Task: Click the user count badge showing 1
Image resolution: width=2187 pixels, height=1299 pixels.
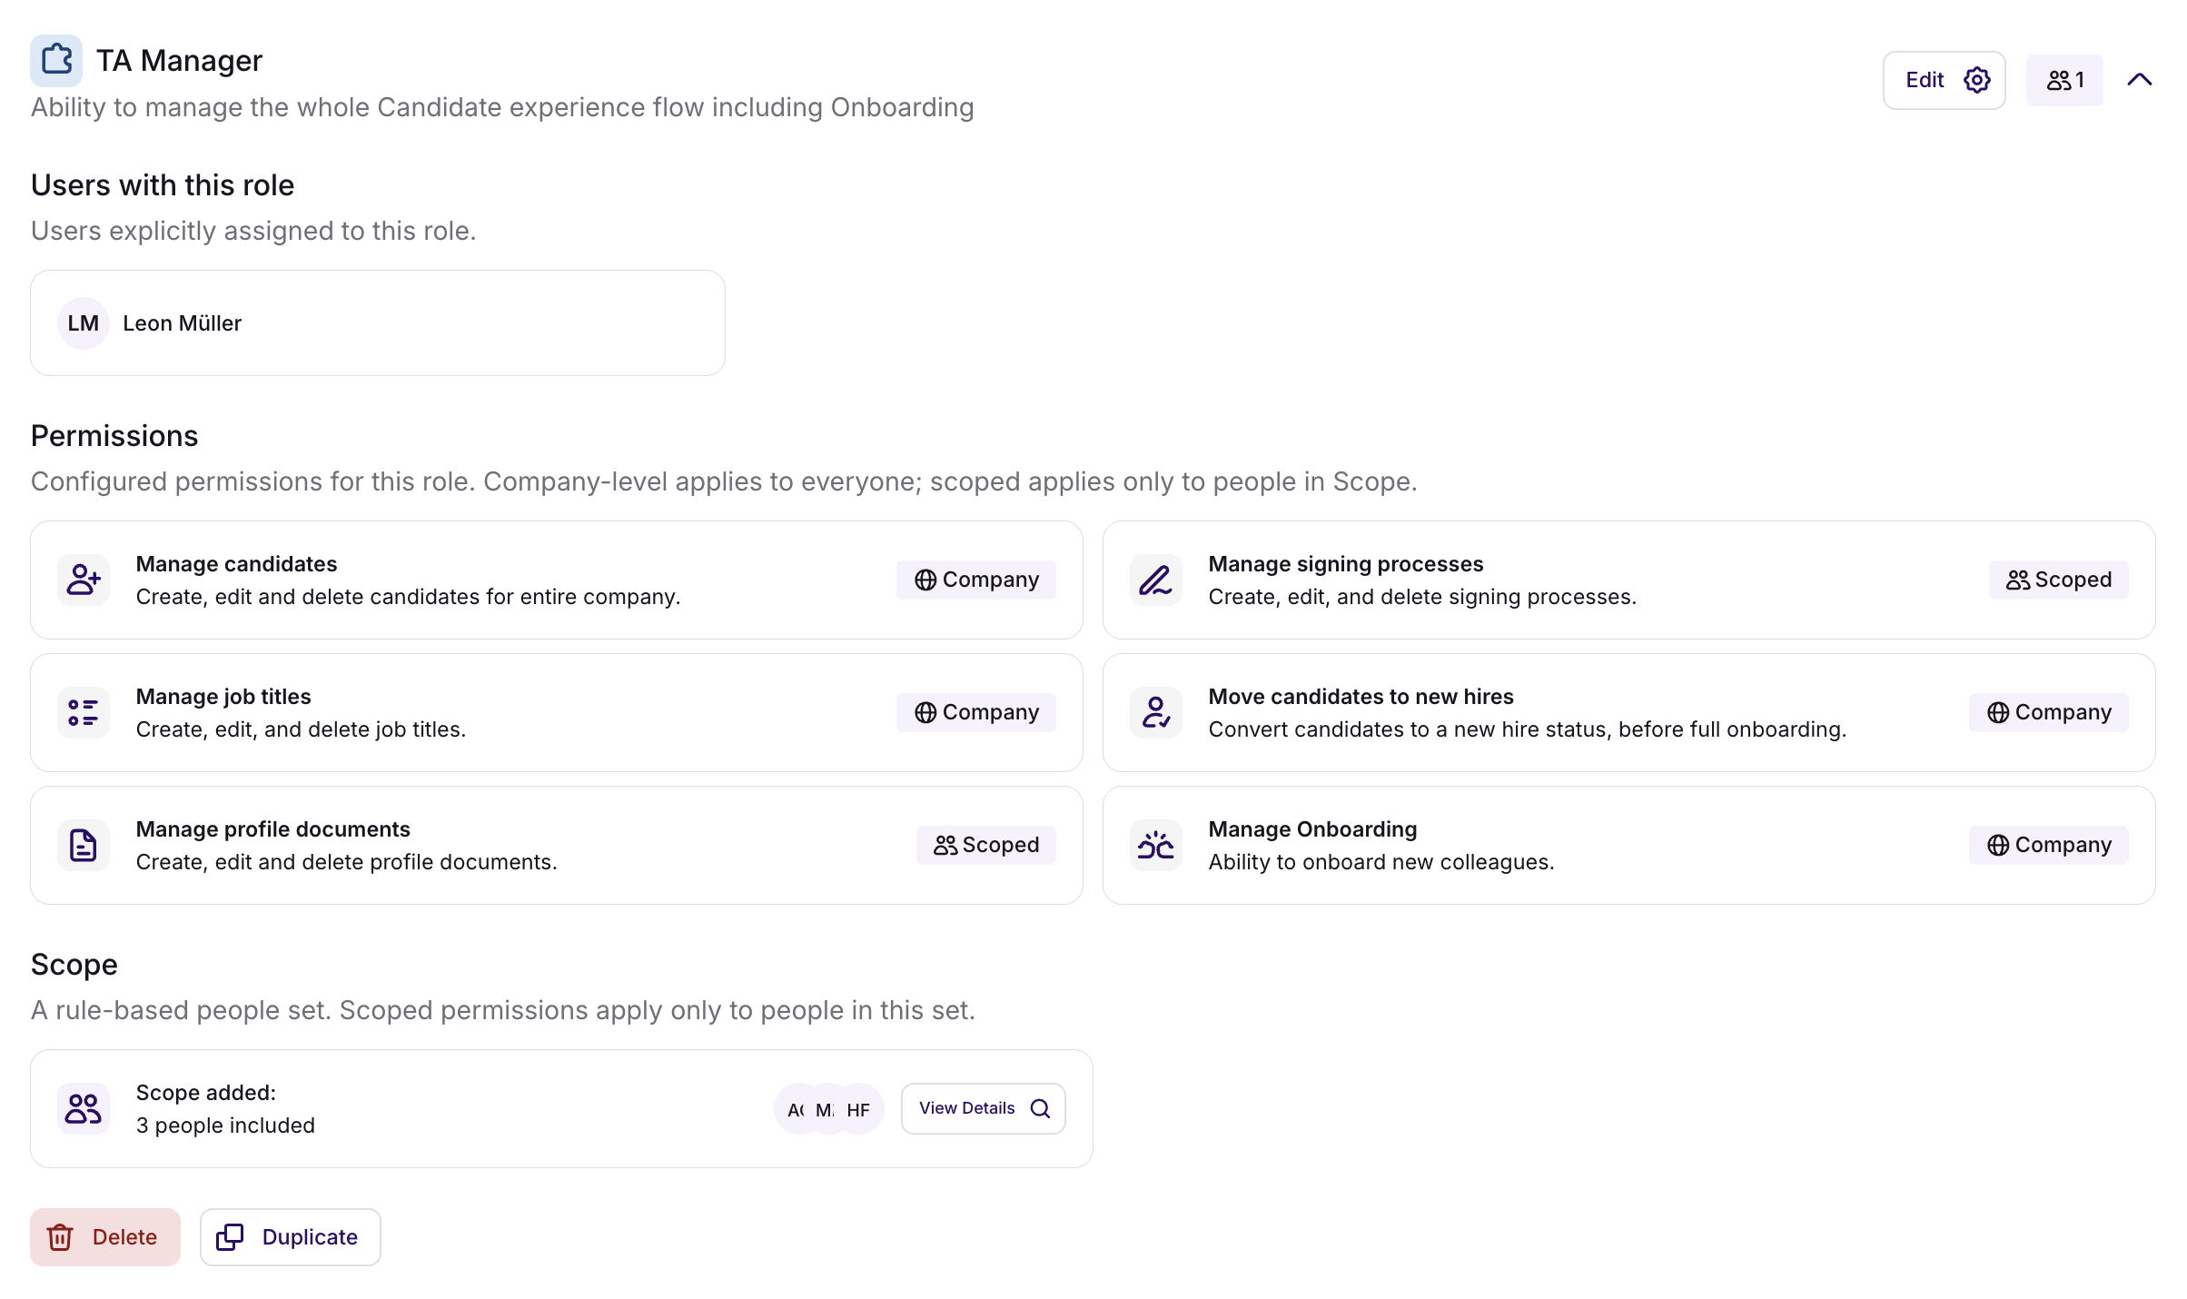Action: pos(2063,80)
